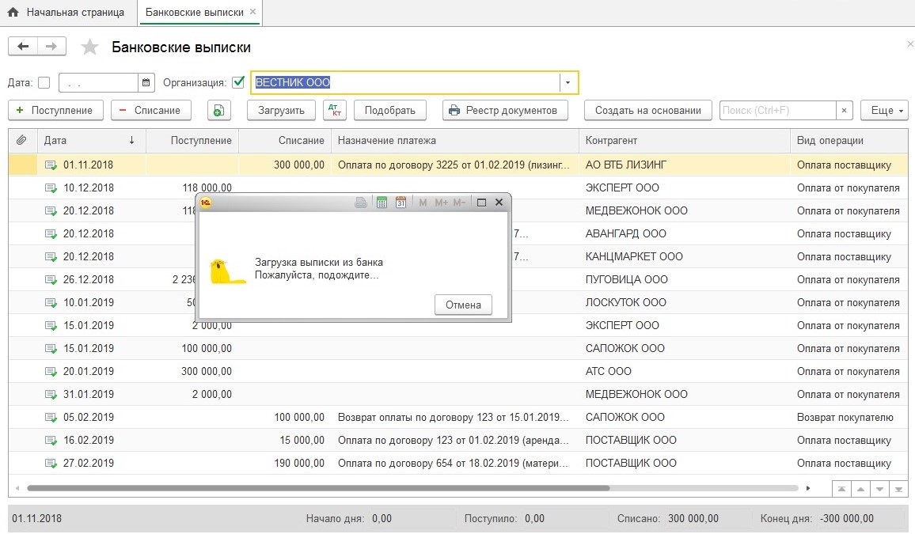915x534 pixels.
Task: Open the Еще dropdown menu
Action: (886, 111)
